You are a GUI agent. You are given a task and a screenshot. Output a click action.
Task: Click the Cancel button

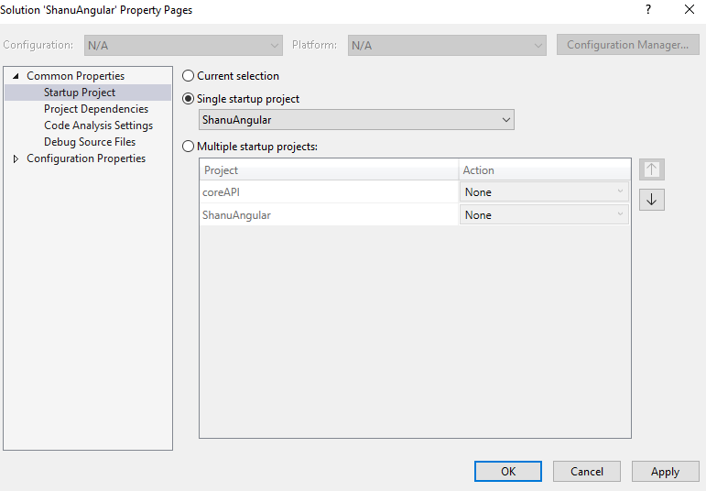tap(587, 472)
